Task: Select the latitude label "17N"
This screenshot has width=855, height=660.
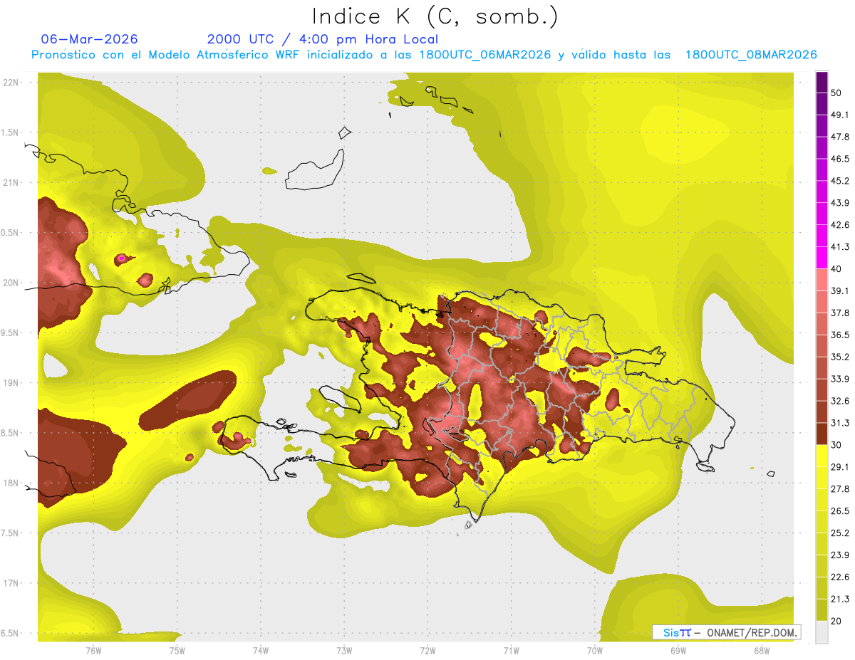Action: tap(12, 583)
